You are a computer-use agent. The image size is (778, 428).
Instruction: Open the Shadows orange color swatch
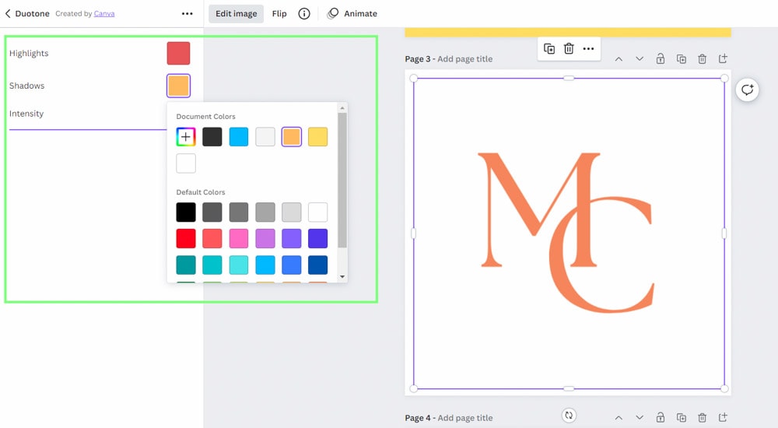(179, 86)
